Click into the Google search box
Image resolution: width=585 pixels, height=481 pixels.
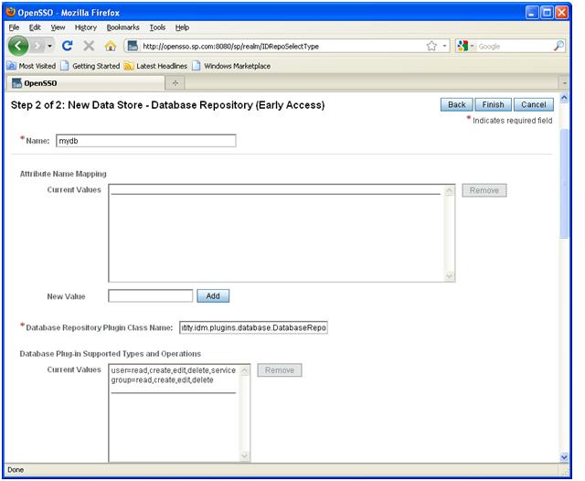click(514, 47)
